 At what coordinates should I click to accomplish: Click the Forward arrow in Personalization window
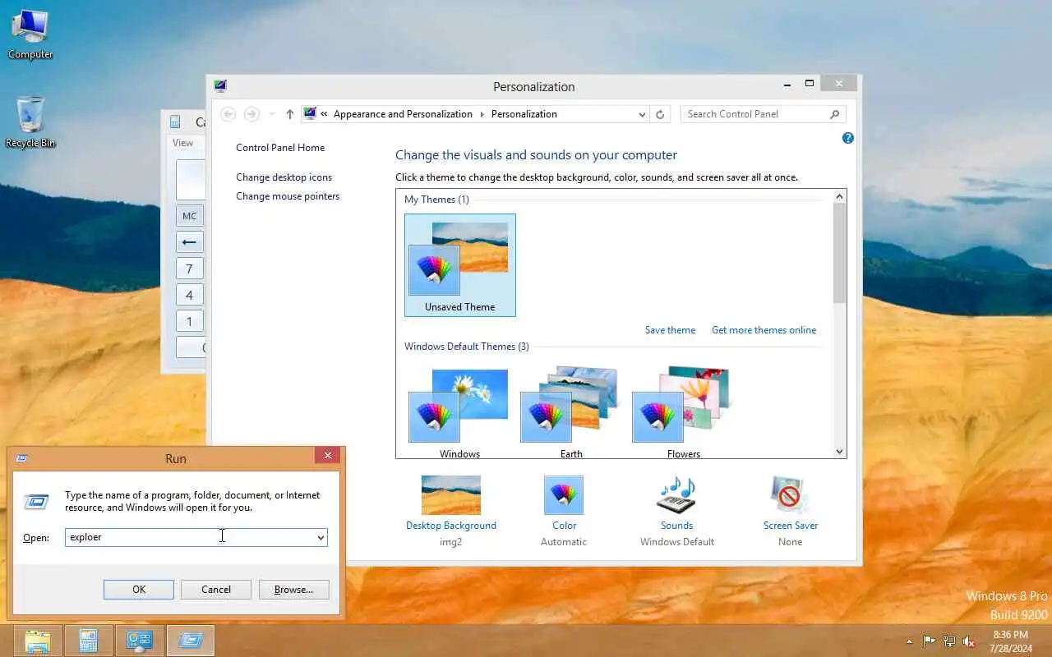pos(252,114)
